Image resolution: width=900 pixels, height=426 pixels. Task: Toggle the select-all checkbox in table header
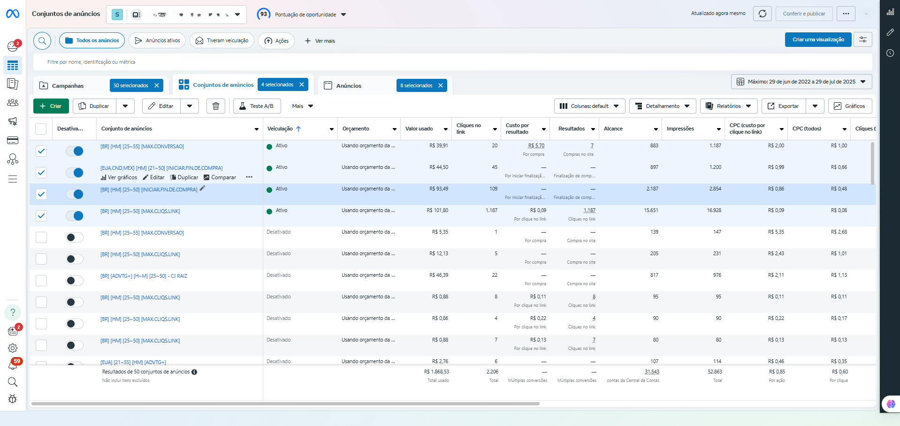click(41, 129)
